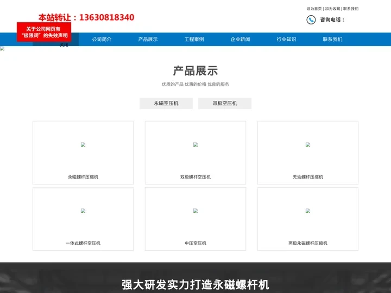
Task: Go to 产品展示 in navigation bar
Action: tap(148, 40)
